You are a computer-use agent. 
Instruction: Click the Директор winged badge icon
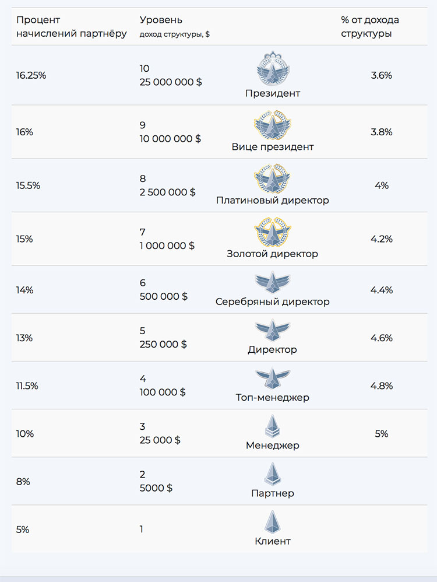(273, 331)
